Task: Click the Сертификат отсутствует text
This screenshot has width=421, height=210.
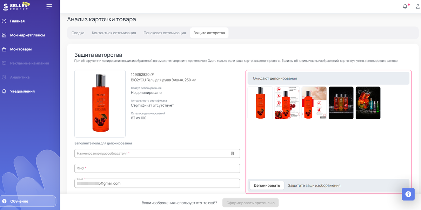Action: (x=152, y=105)
